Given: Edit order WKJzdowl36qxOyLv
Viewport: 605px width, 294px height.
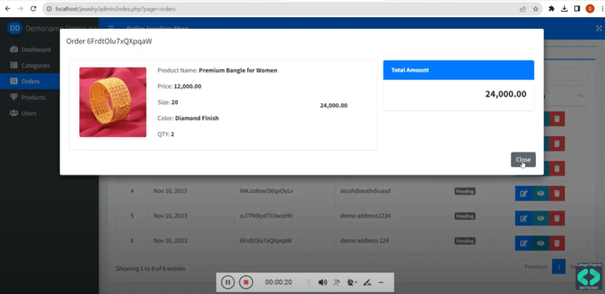Looking at the screenshot, I should 523,194.
